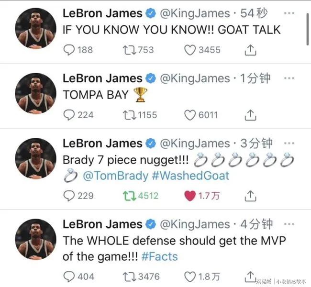This screenshot has width=311, height=287.
Task: Reply to the WHOLE defense MVP tweet
Action: coord(69,276)
